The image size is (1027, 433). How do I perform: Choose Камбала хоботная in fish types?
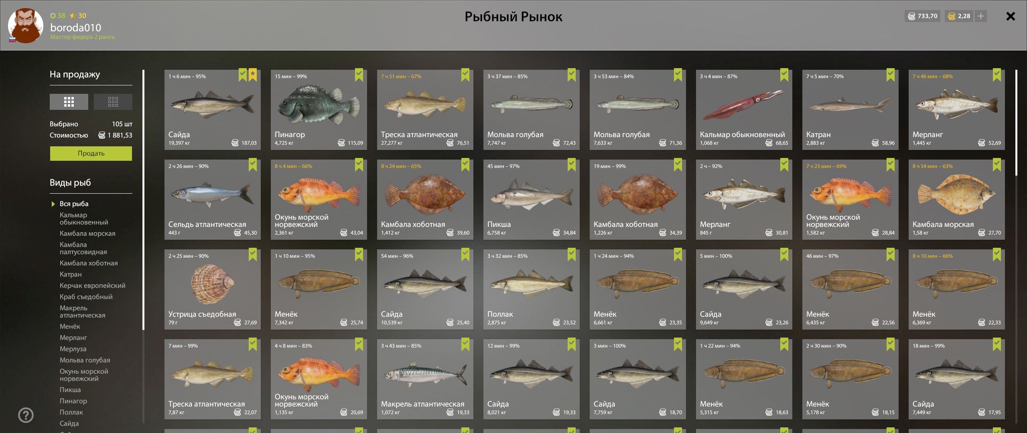point(89,263)
